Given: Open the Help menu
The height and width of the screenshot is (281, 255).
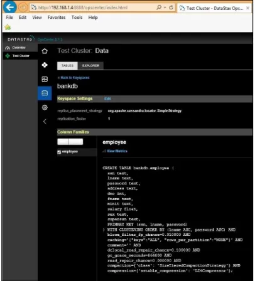Looking at the screenshot, I should point(93,18).
